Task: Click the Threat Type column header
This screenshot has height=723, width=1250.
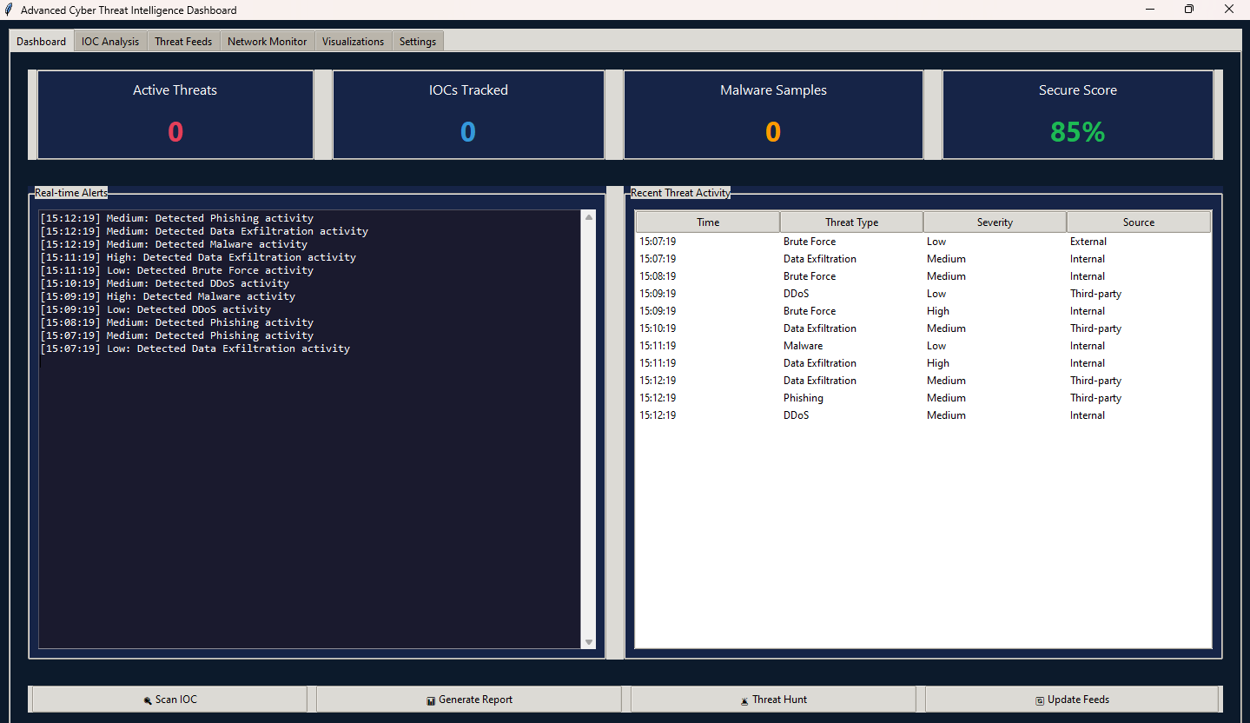Action: coord(851,222)
